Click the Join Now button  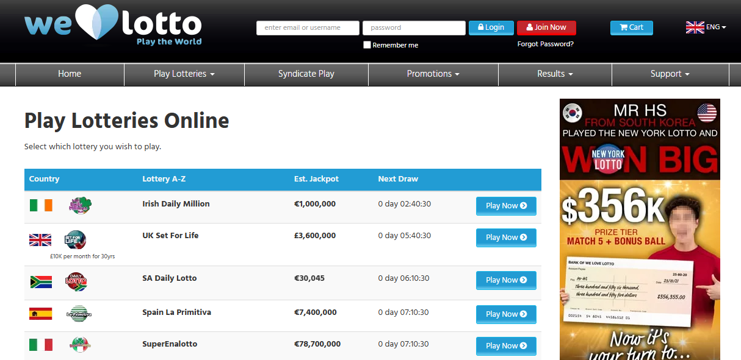pyautogui.click(x=546, y=27)
